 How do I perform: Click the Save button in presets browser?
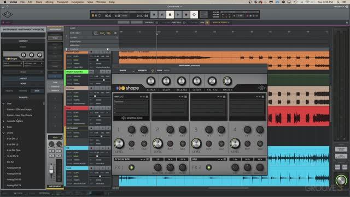pos(37,91)
